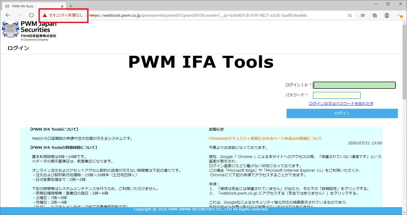Add page to favorites with star icon
Image resolution: width=407 pixels, height=215 pixels.
350,15
